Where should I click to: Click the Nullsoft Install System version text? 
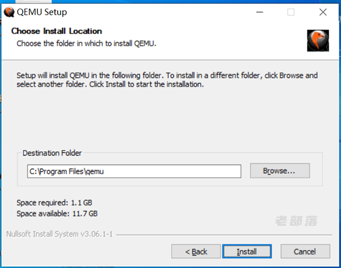59,234
